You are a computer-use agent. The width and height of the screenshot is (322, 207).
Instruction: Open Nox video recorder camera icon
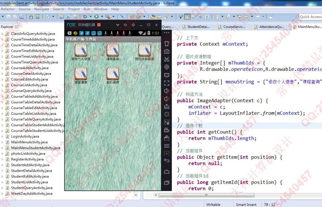tap(167, 130)
